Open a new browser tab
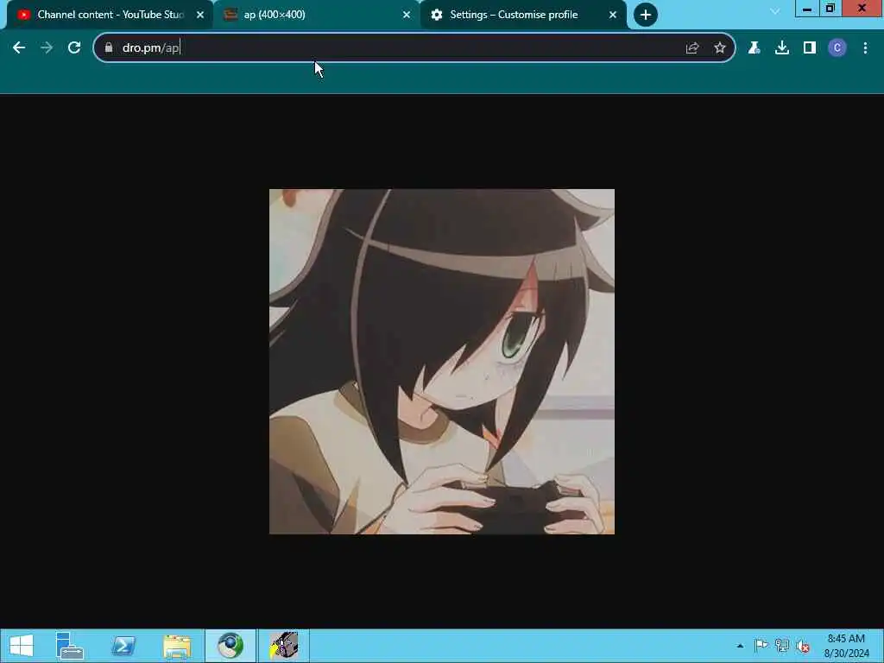The height and width of the screenshot is (663, 884). click(646, 15)
